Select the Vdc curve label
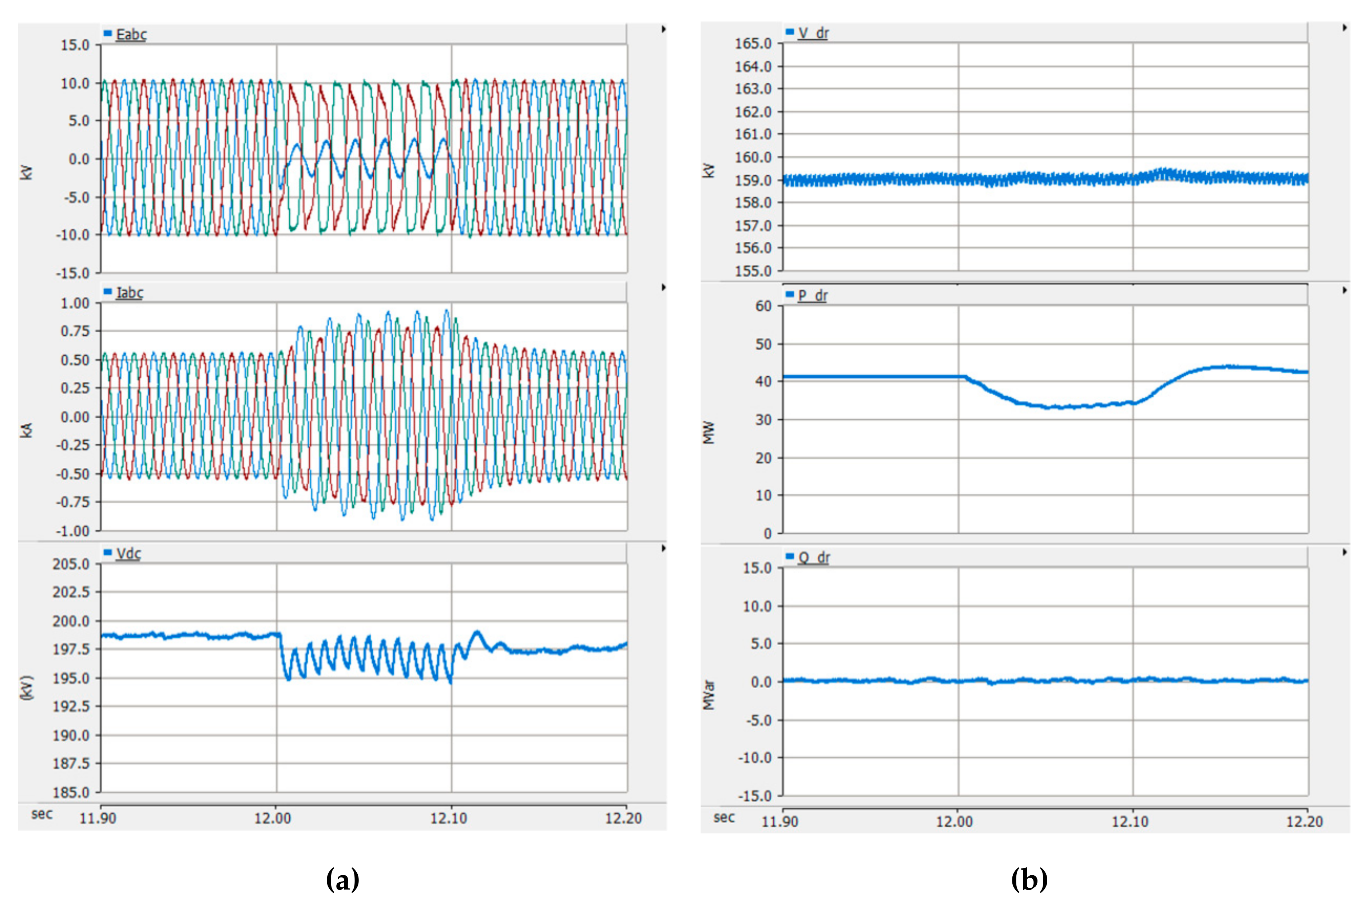1365x907 pixels. pos(128,554)
